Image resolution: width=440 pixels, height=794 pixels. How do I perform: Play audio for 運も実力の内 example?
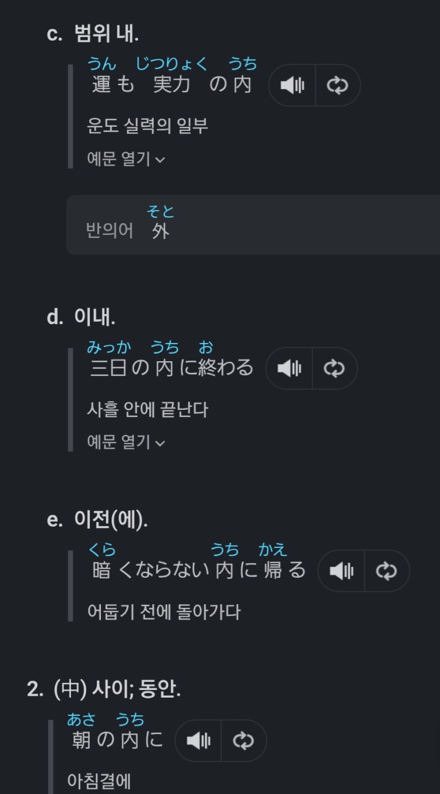292,85
